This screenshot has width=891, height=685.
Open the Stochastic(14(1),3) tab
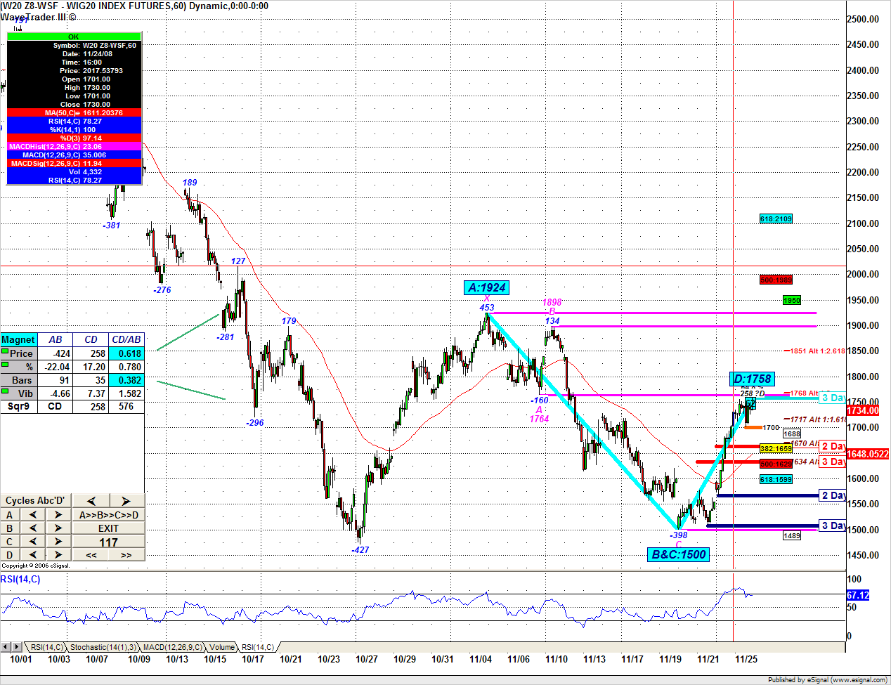click(103, 647)
